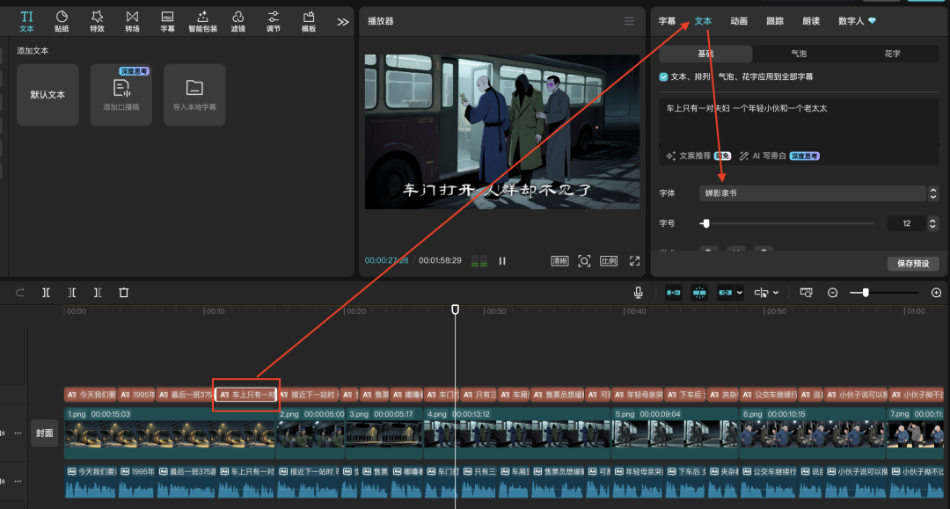Expand the more tools double-chevron arrow

(343, 22)
